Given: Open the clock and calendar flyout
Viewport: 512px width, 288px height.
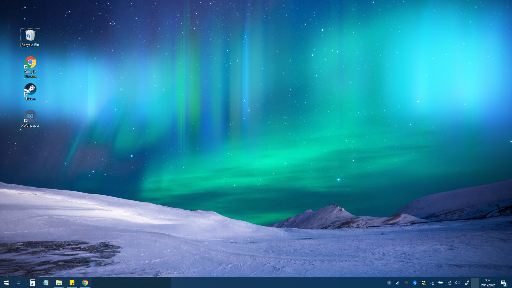Looking at the screenshot, I should [488, 283].
